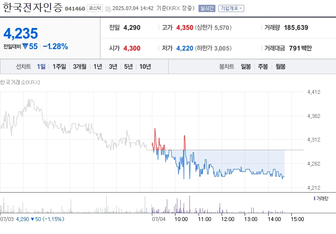Switch to 일봉 candle chart
This screenshot has height=234, width=336.
tap(246, 66)
